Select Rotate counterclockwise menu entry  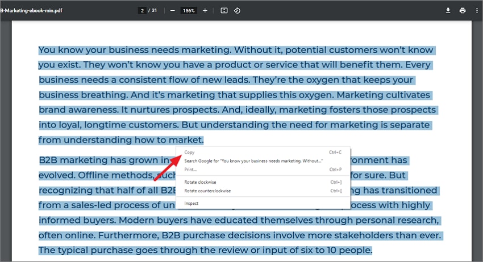[263, 191]
